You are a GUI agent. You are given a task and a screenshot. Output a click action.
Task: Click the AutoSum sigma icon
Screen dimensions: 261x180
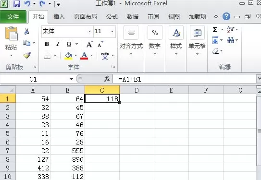tap(215, 30)
